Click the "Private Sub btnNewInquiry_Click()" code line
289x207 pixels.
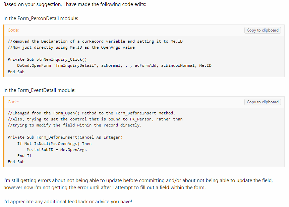pyautogui.click(x=47, y=59)
